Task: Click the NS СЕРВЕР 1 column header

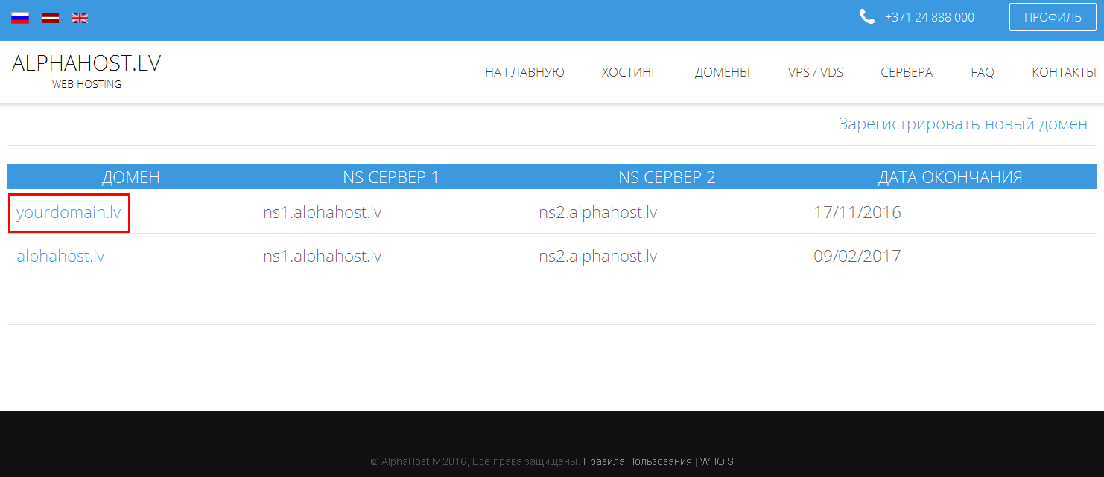Action: click(391, 177)
